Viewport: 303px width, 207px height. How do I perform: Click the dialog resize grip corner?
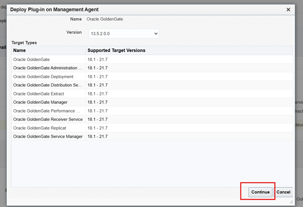click(x=291, y=201)
